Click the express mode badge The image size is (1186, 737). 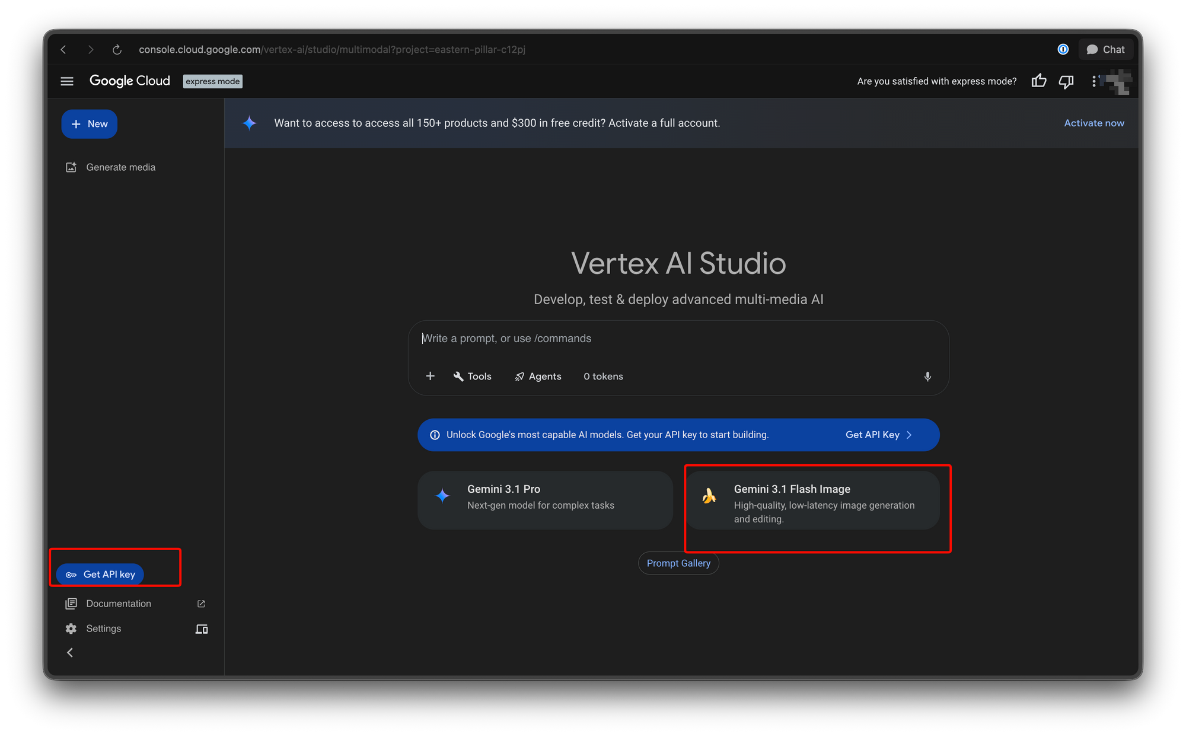pyautogui.click(x=212, y=81)
